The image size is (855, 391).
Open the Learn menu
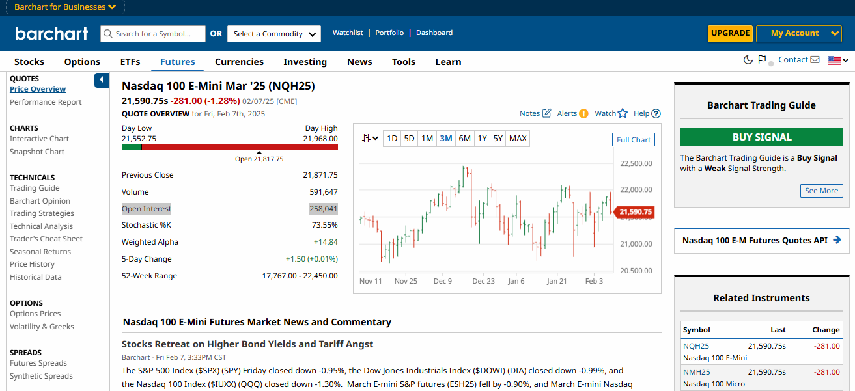pos(448,62)
